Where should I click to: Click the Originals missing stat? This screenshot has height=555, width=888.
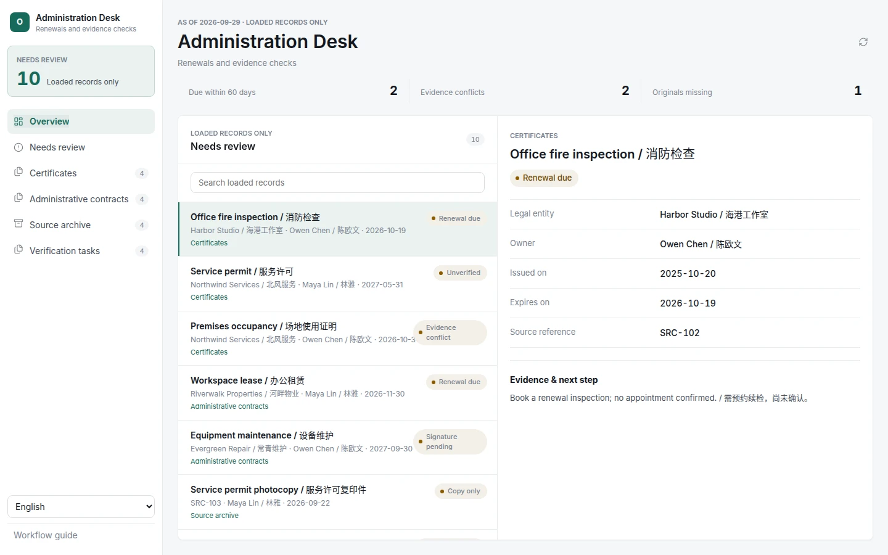point(757,91)
